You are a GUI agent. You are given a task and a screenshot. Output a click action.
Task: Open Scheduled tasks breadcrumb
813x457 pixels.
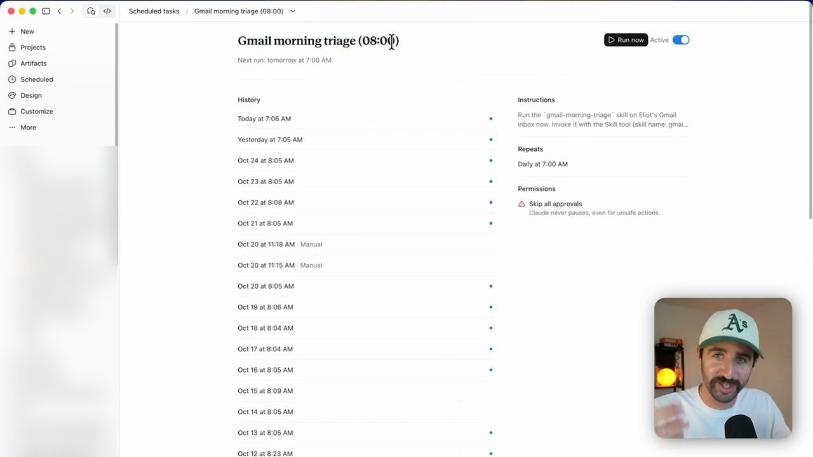click(x=154, y=11)
